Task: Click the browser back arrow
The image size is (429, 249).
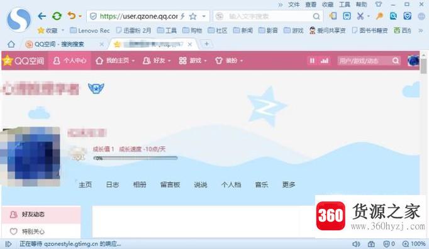Action: click(x=42, y=16)
